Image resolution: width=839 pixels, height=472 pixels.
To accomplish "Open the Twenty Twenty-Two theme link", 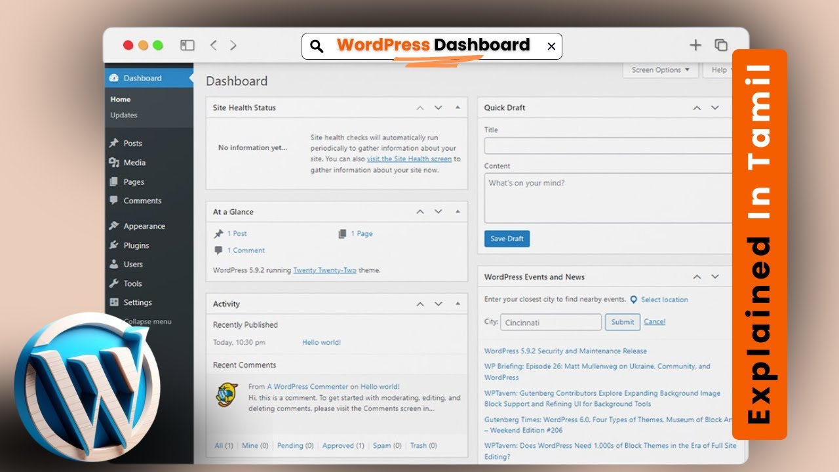I will point(324,270).
